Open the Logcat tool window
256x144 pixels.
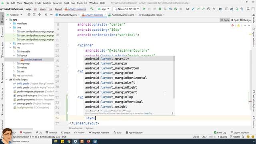pyautogui.click(x=66, y=132)
